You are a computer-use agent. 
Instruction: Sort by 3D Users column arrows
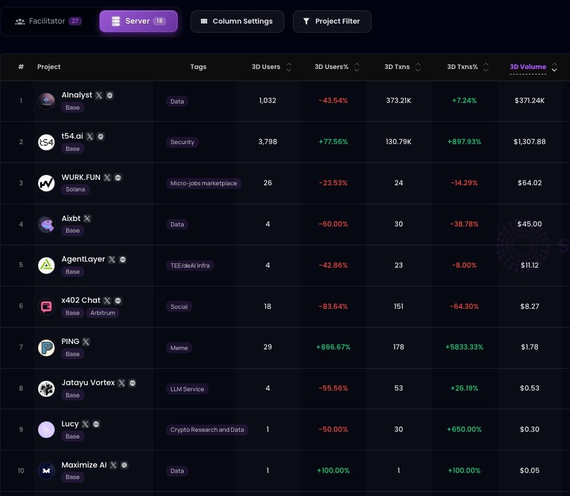[x=289, y=67]
